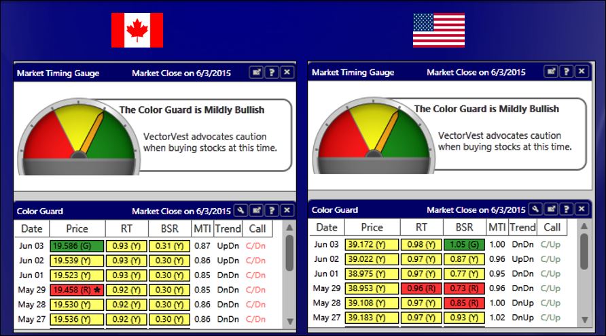This screenshot has width=606, height=336.
Task: Click the scrollbar thumb in Canada's Color Guard
Action: tap(290, 253)
